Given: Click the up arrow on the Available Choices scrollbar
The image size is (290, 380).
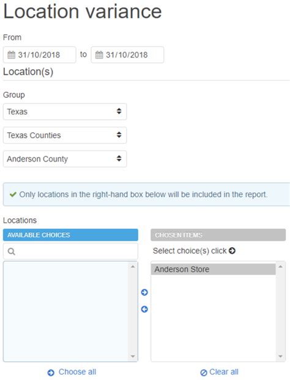Looking at the screenshot, I should coord(133,267).
